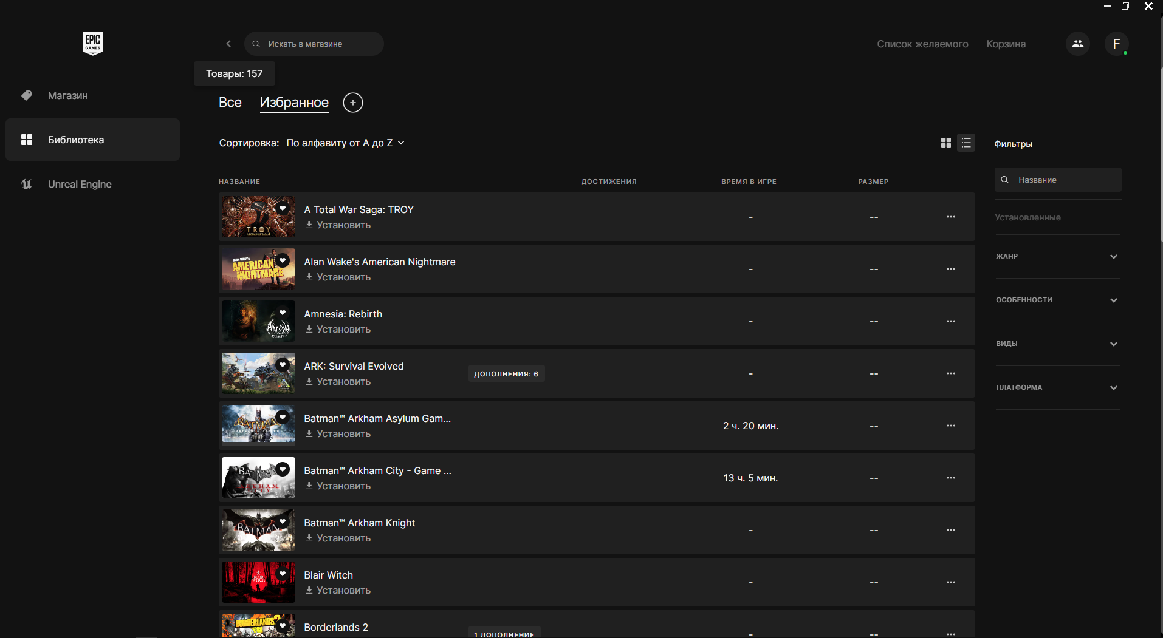Open the profile avatar F menu
1163x638 pixels.
click(x=1116, y=44)
